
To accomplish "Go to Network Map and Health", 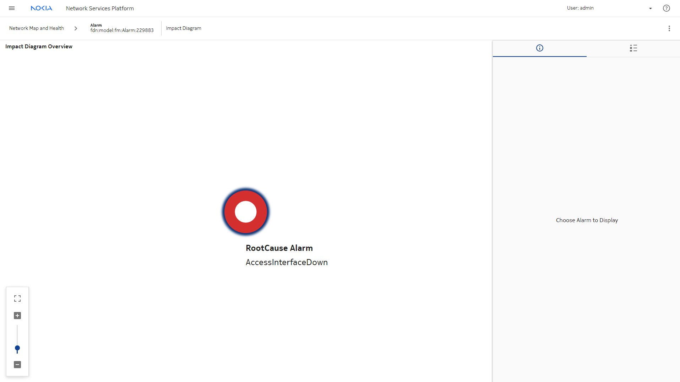I will (x=37, y=28).
